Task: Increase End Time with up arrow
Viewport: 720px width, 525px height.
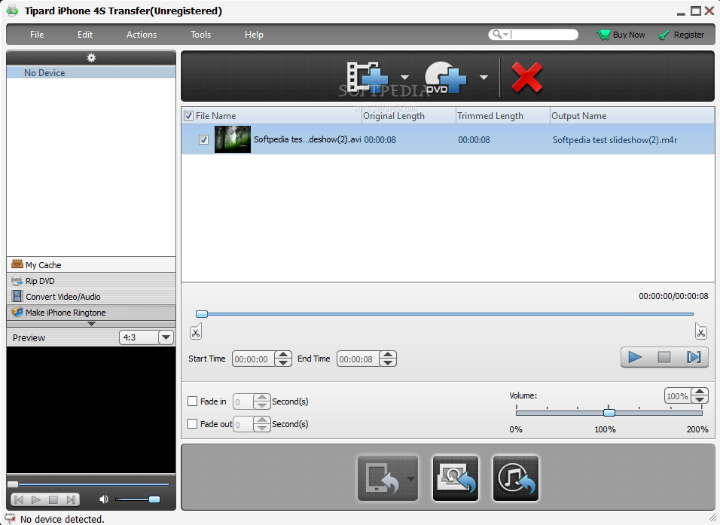Action: (388, 355)
